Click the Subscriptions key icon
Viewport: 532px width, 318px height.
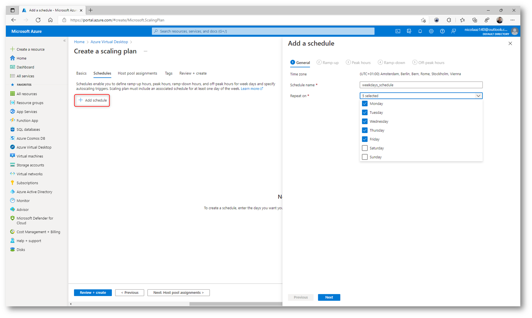coord(12,183)
